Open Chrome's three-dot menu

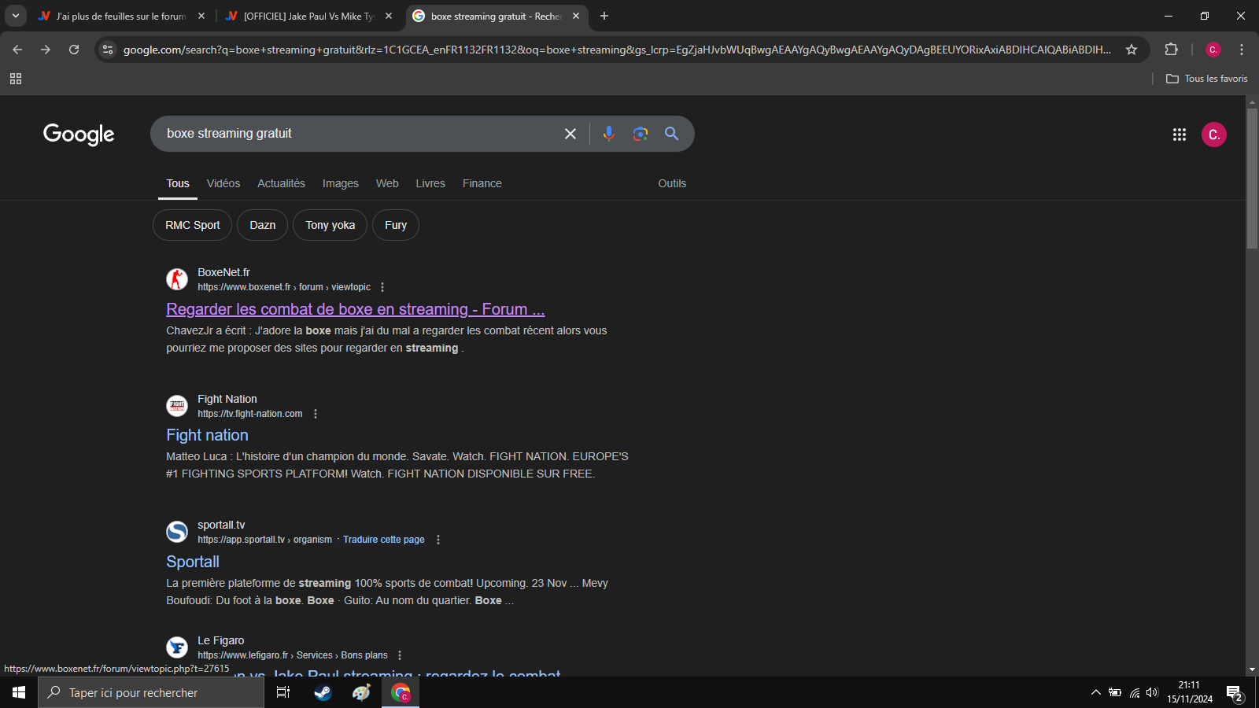pos(1242,50)
